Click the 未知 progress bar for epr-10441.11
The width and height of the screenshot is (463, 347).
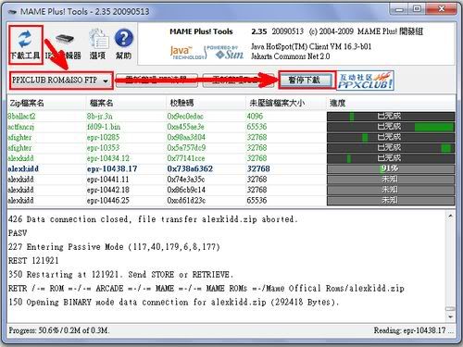pyautogui.click(x=391, y=180)
